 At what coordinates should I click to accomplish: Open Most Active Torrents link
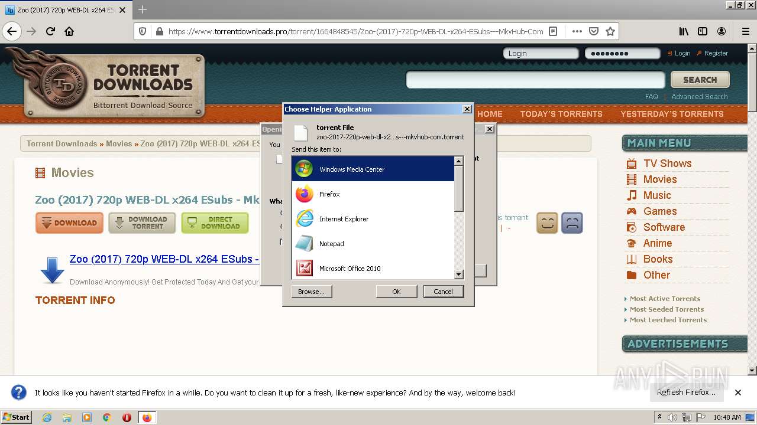point(665,299)
